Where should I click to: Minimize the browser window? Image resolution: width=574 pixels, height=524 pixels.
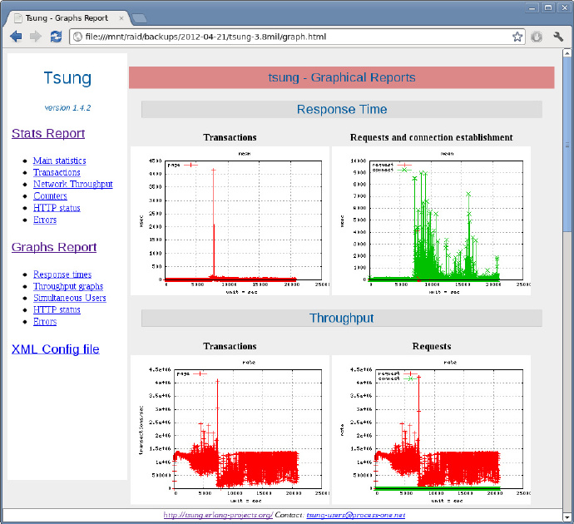[x=533, y=7]
